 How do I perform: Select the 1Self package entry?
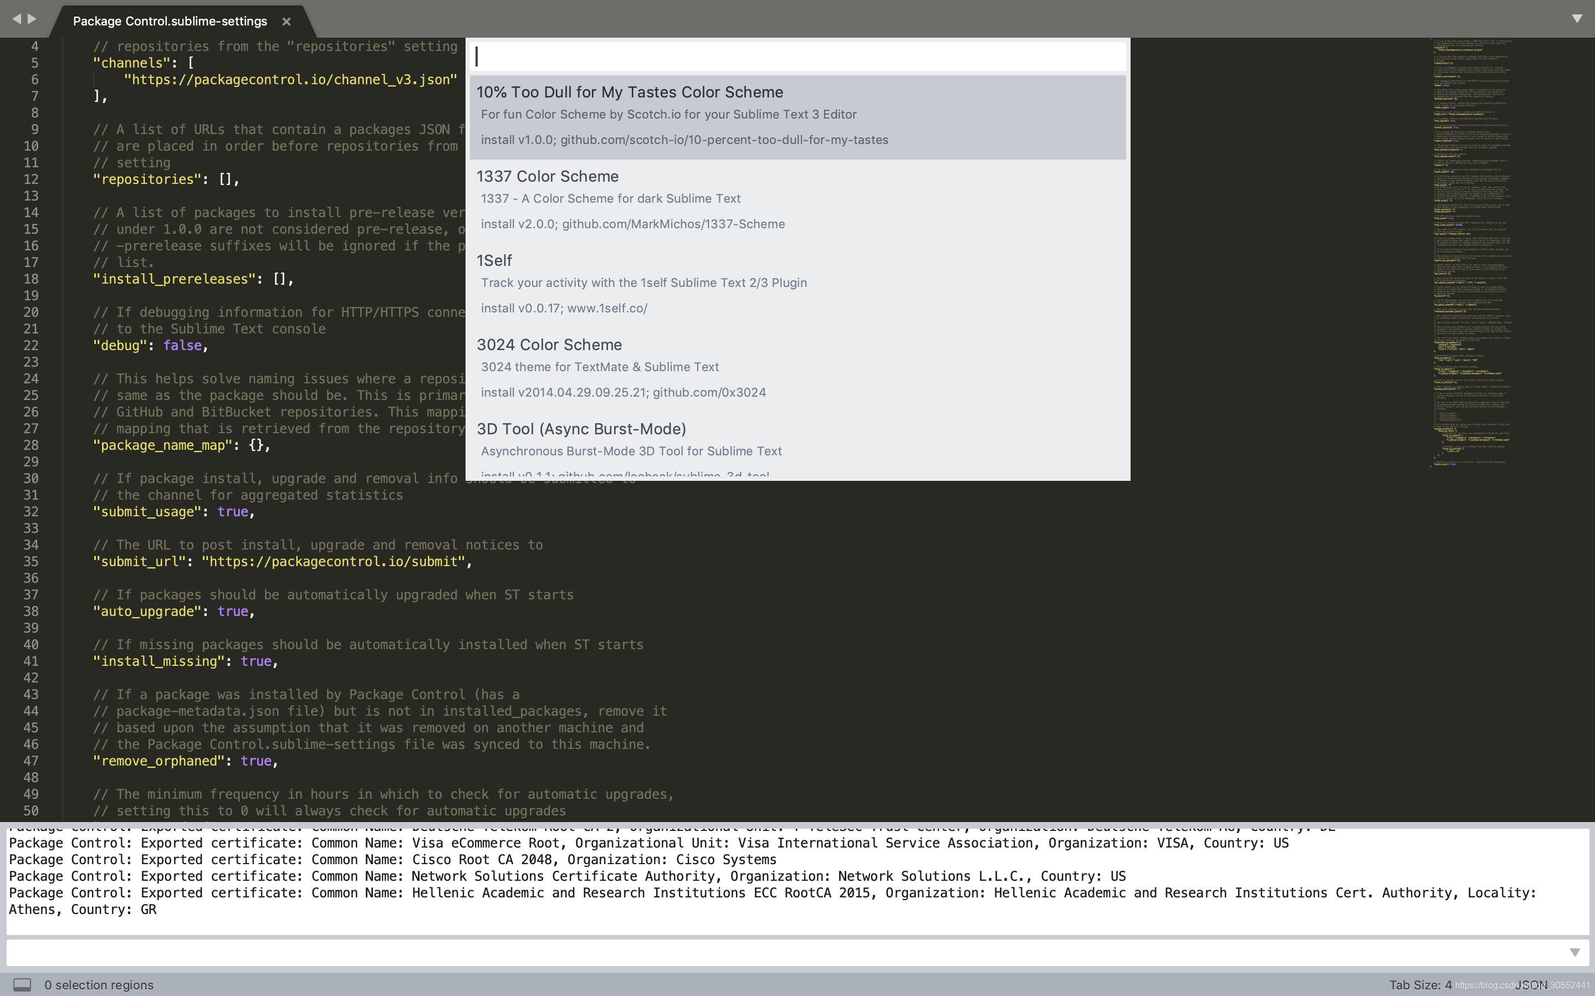pyautogui.click(x=798, y=285)
